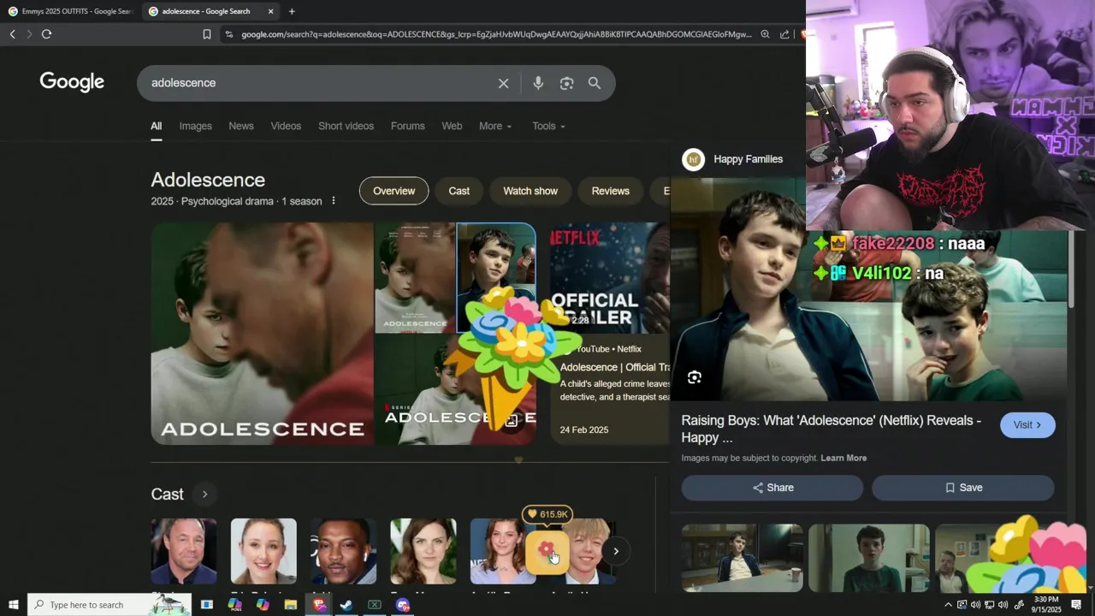Click the Visit button in image panel
Screen dimensions: 1095x616
coord(1027,425)
